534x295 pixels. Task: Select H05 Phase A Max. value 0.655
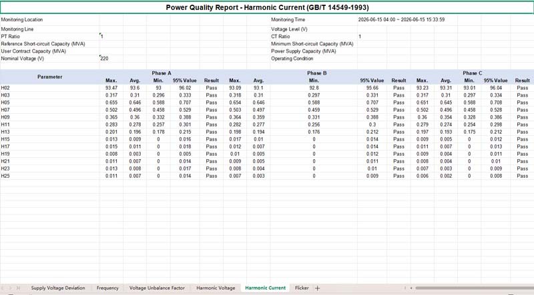tap(111, 103)
